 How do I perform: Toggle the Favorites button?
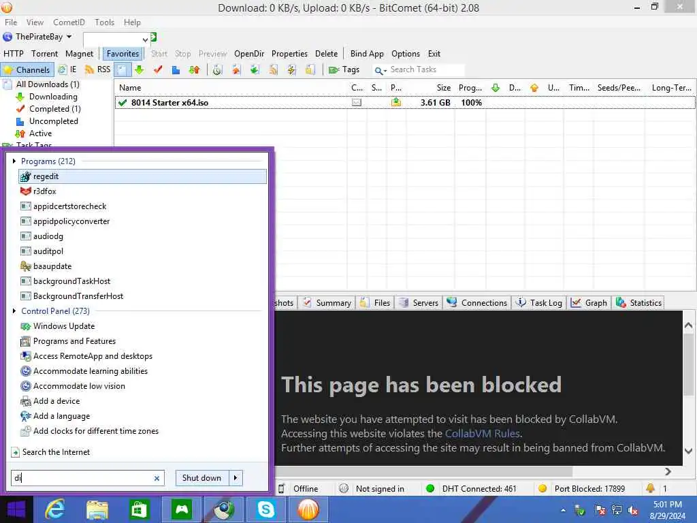tap(123, 54)
